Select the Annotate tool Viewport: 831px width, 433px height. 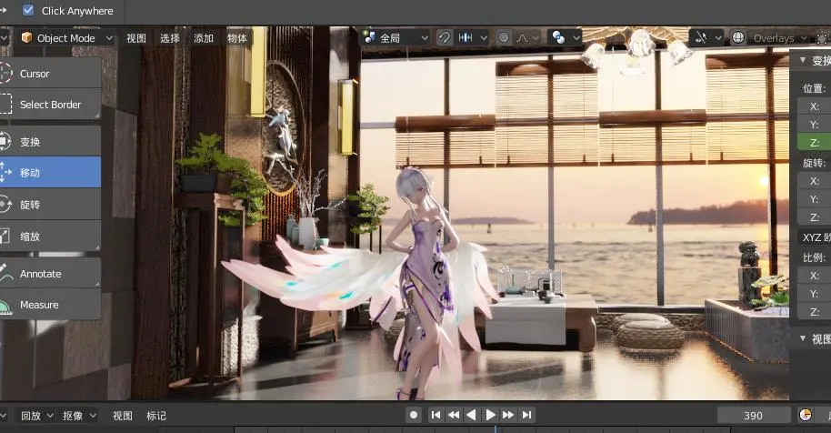pos(50,274)
